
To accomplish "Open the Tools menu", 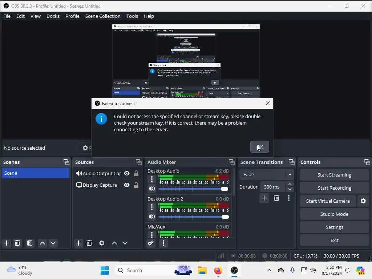I will coord(132,16).
